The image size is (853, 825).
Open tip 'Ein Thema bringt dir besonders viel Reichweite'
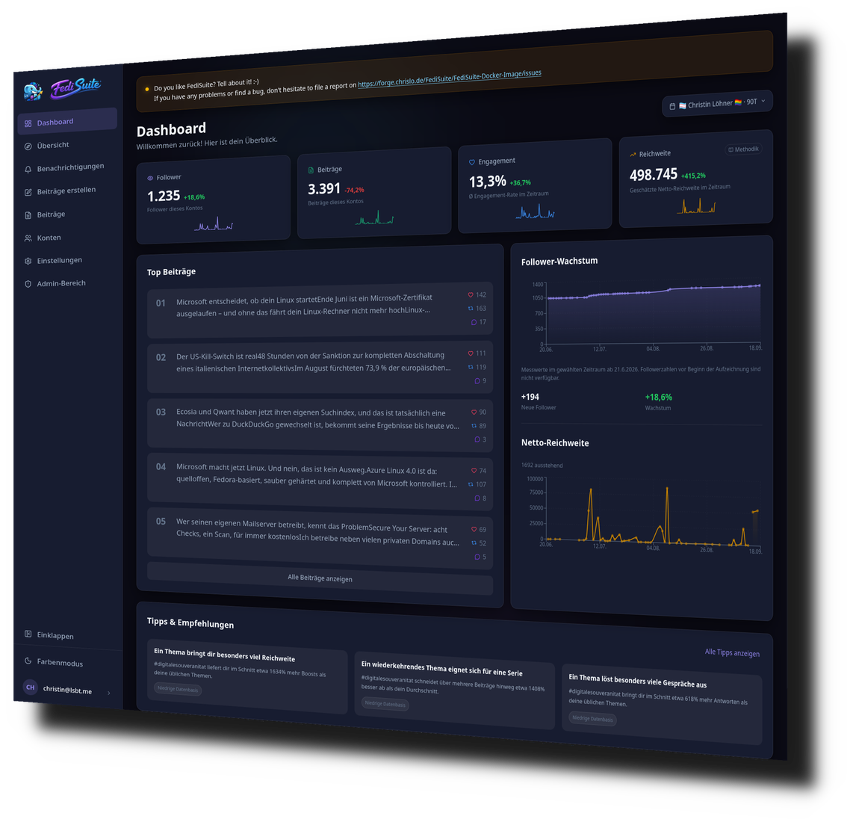click(x=247, y=676)
